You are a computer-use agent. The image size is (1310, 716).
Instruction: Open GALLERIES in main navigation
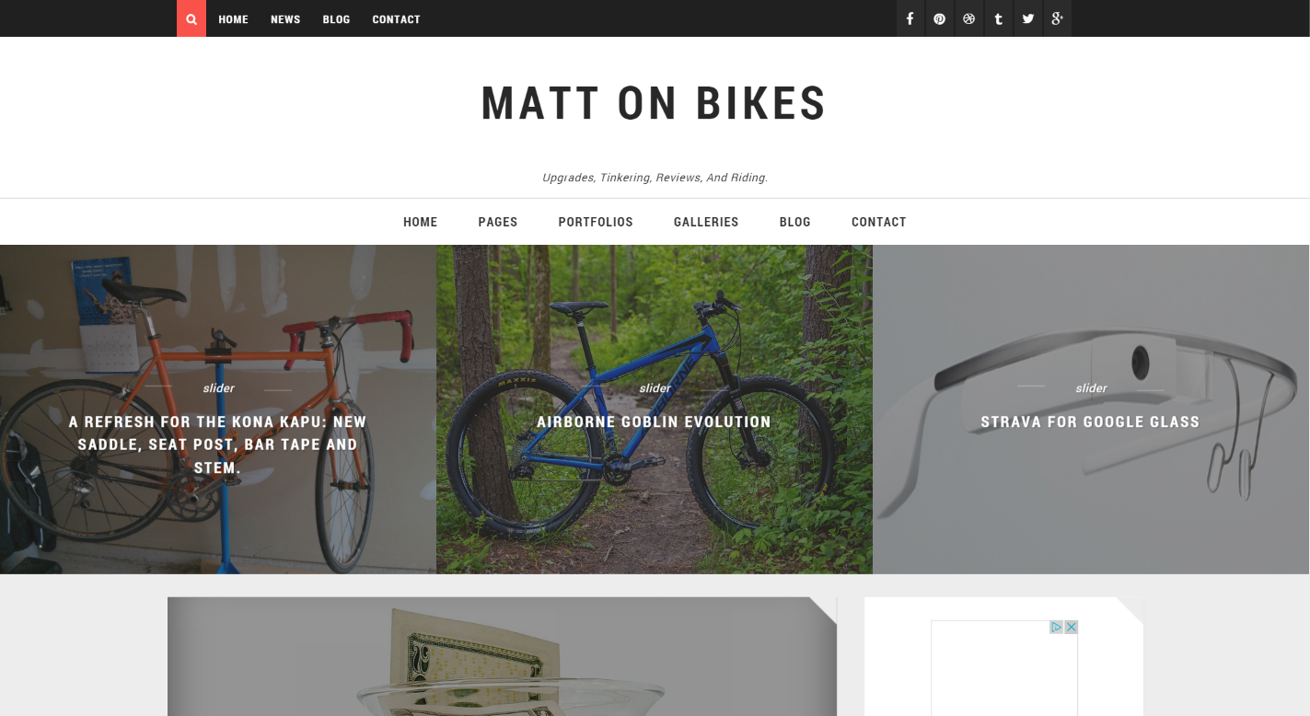point(706,222)
